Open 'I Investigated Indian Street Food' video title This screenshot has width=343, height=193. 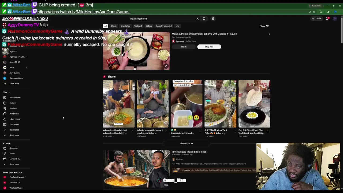[189, 152]
